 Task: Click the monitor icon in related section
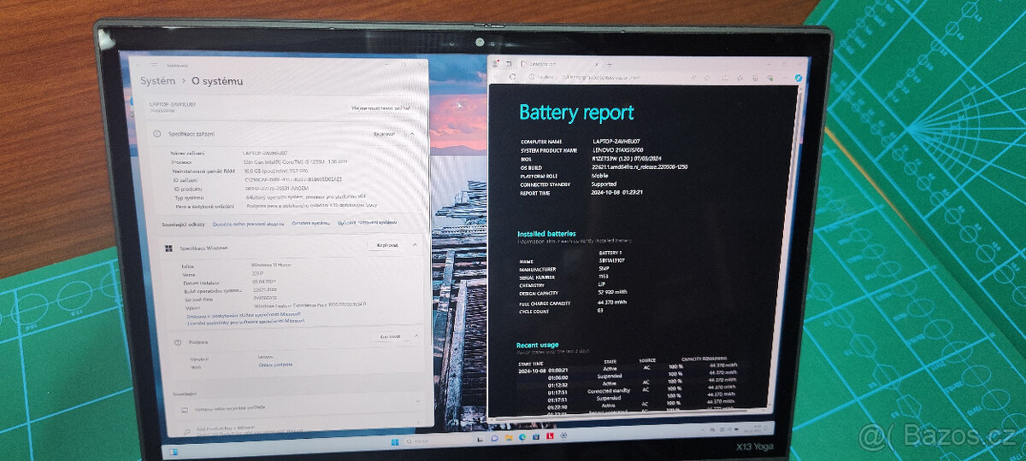point(186,410)
